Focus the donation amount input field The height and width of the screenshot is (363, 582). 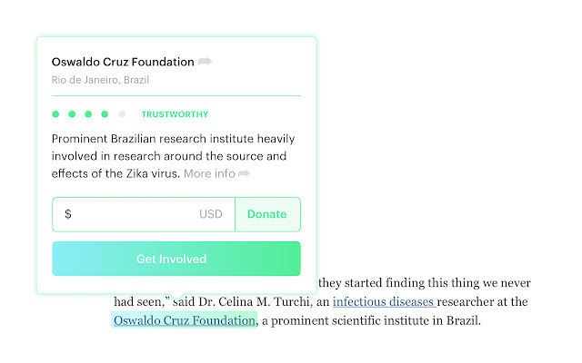(x=135, y=215)
